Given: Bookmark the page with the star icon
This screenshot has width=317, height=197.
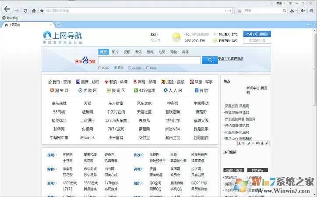Looking at the screenshot, I should pyautogui.click(x=42, y=11).
